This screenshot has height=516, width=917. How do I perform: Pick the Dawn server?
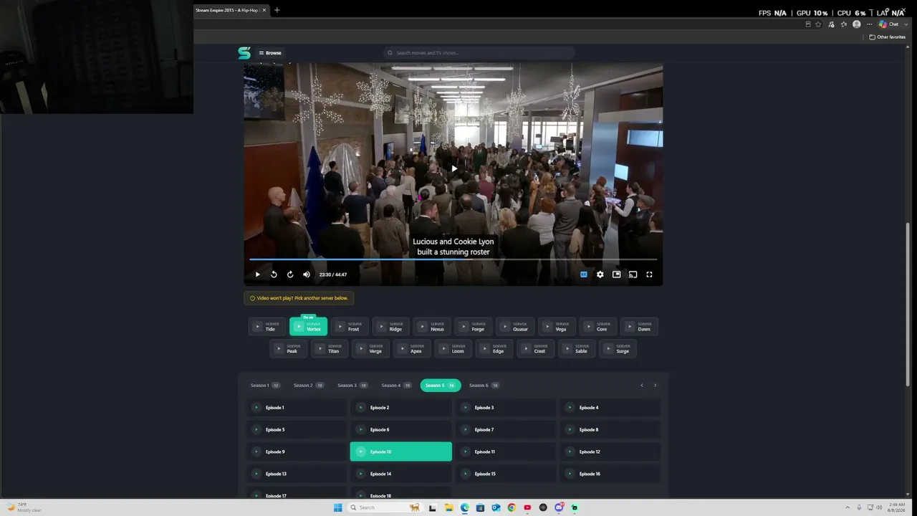639,327
